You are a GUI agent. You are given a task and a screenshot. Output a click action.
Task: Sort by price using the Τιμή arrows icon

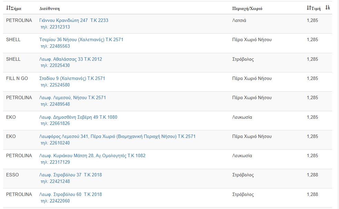309,8
